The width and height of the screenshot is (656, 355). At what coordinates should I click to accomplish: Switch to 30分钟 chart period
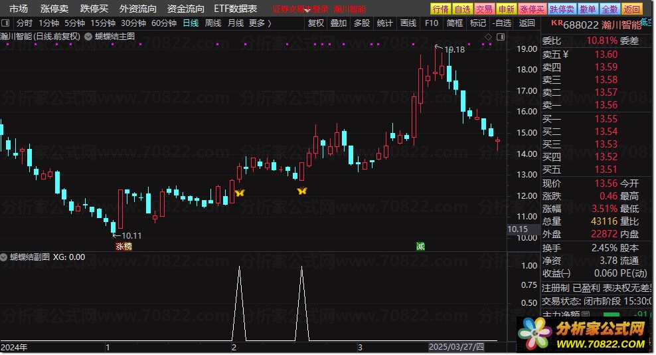coord(133,23)
